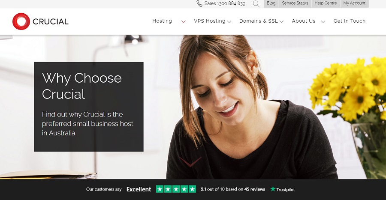The image size is (386, 200).
Task: Expand the Hosting dropdown chevron
Action: point(184,21)
